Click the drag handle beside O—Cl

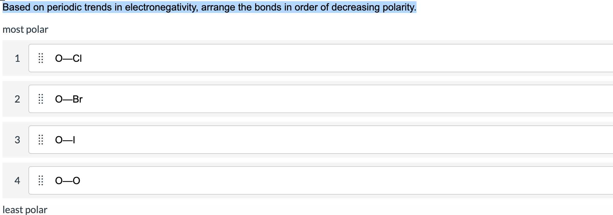pyautogui.click(x=41, y=58)
